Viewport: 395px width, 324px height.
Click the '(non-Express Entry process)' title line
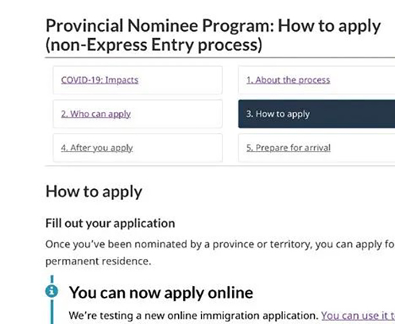tap(154, 45)
